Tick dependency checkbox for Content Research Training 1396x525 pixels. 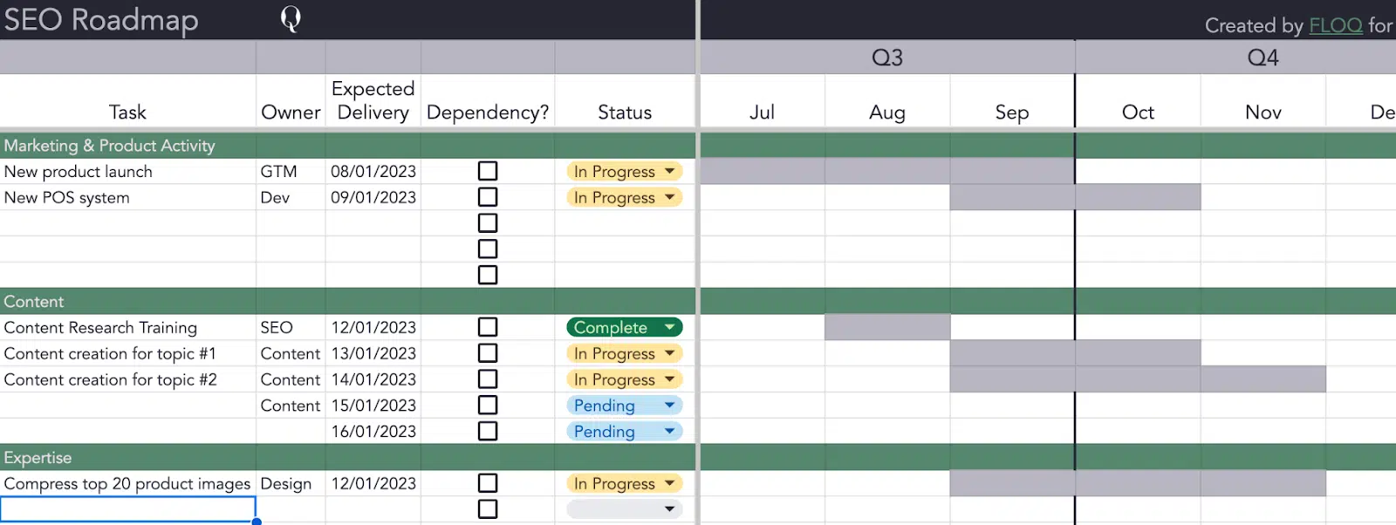point(488,327)
